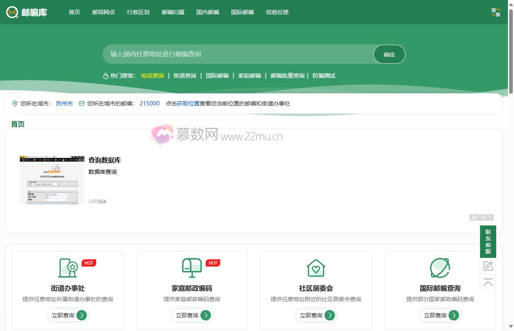514x331 pixels.
Task: Click the house-heart icon above 社区居委会
Action: (316, 268)
